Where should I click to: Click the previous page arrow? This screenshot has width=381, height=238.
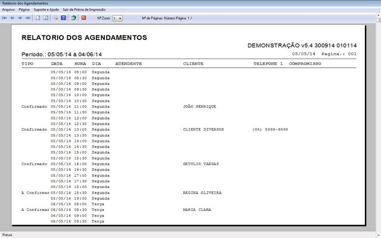click(12, 18)
